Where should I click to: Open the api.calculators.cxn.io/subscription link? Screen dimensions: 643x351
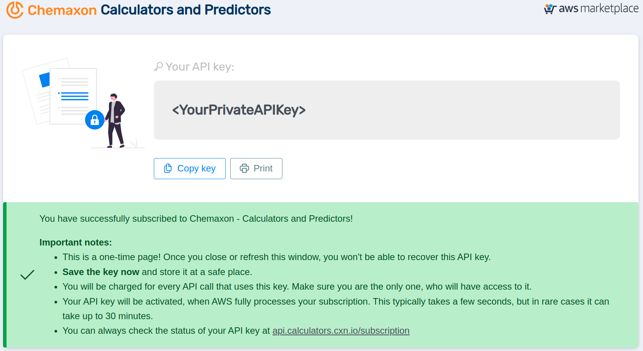(341, 331)
